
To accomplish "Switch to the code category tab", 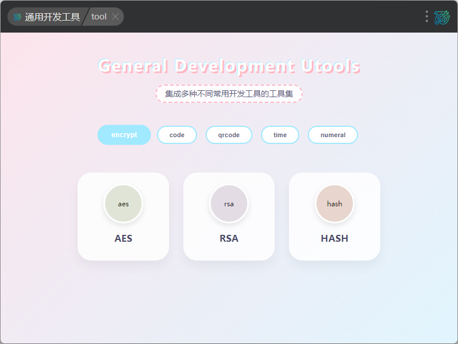I will coord(177,135).
